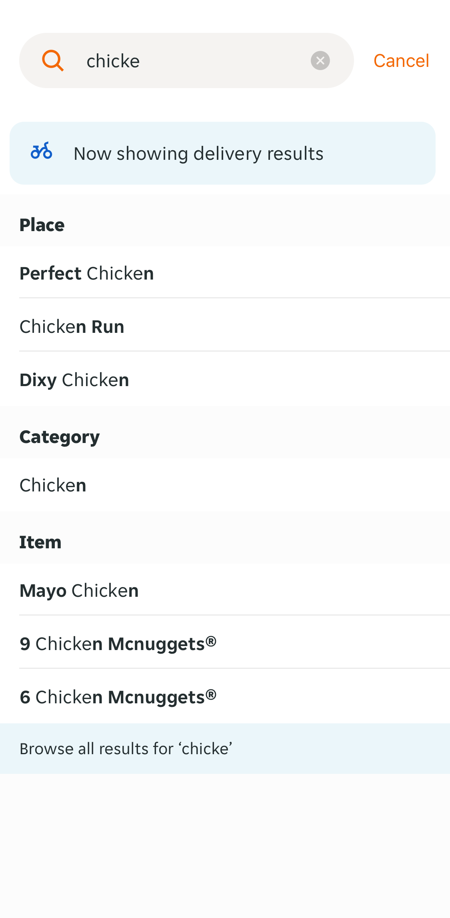Tap the Mayo Chicken item
This screenshot has height=918, width=450.
point(79,590)
